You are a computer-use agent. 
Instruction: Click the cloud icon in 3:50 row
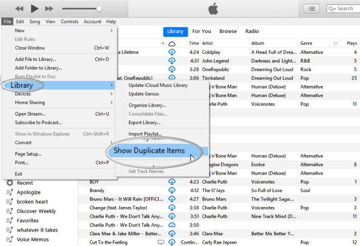click(172, 225)
